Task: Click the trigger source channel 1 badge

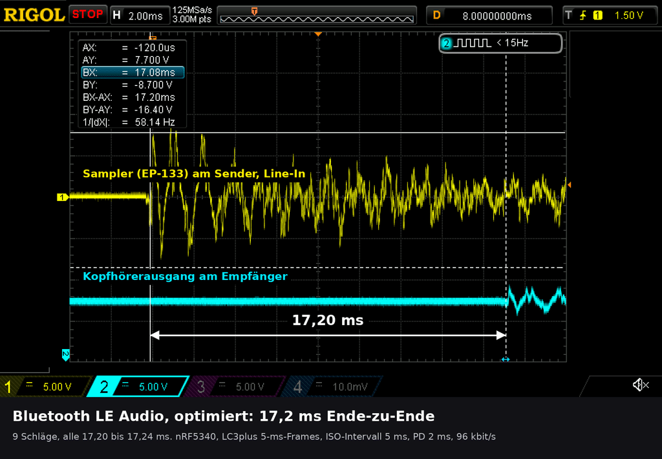Action: click(x=597, y=16)
